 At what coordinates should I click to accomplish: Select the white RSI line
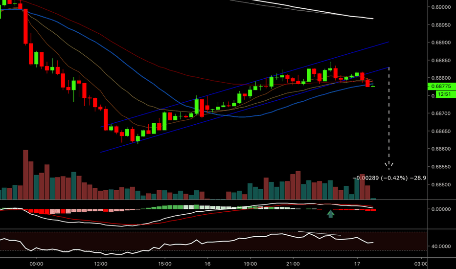[x=186, y=244]
